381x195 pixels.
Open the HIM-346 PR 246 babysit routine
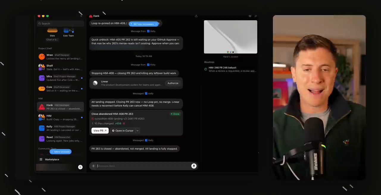coord(230,69)
